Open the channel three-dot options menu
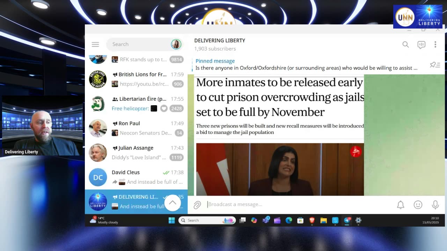 (x=435, y=44)
